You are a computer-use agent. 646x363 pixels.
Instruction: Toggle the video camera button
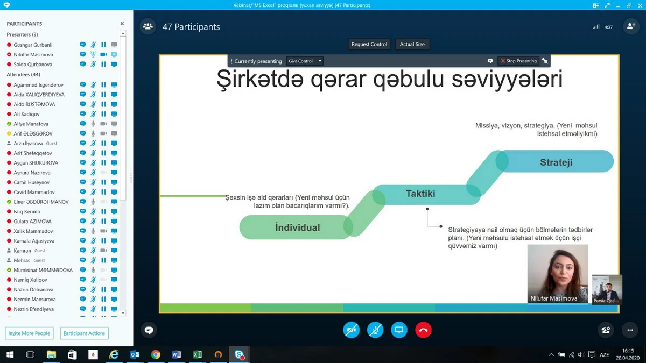tap(352, 330)
